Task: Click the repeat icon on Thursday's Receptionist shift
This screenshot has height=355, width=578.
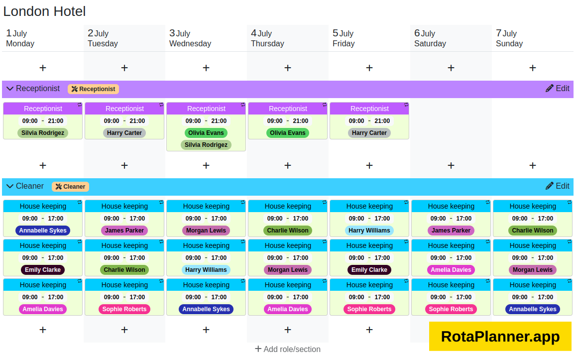Action: 324,106
